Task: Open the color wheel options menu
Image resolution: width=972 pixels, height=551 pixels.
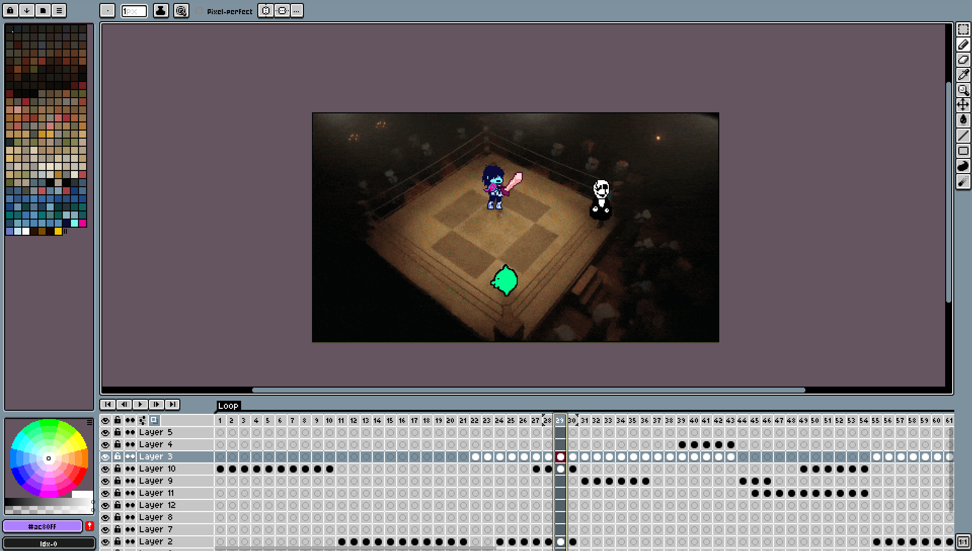Action: coord(90,422)
